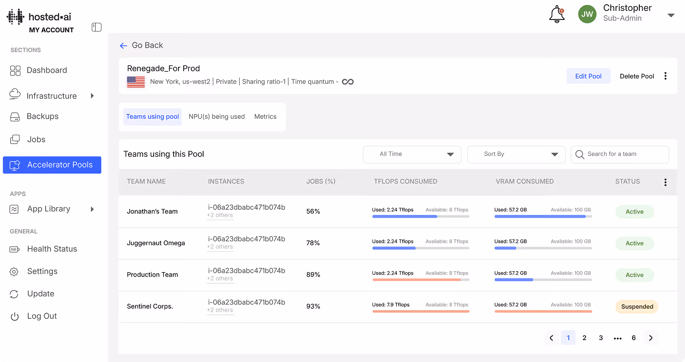This screenshot has height=362, width=685.
Task: Expand the Infrastructure submenu arrow
Action: 92,96
